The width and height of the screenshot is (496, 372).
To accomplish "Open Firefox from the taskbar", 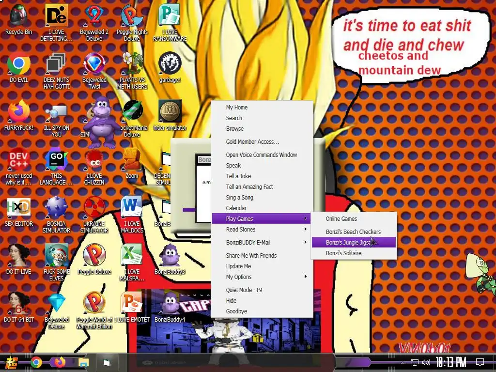I will click(60, 362).
